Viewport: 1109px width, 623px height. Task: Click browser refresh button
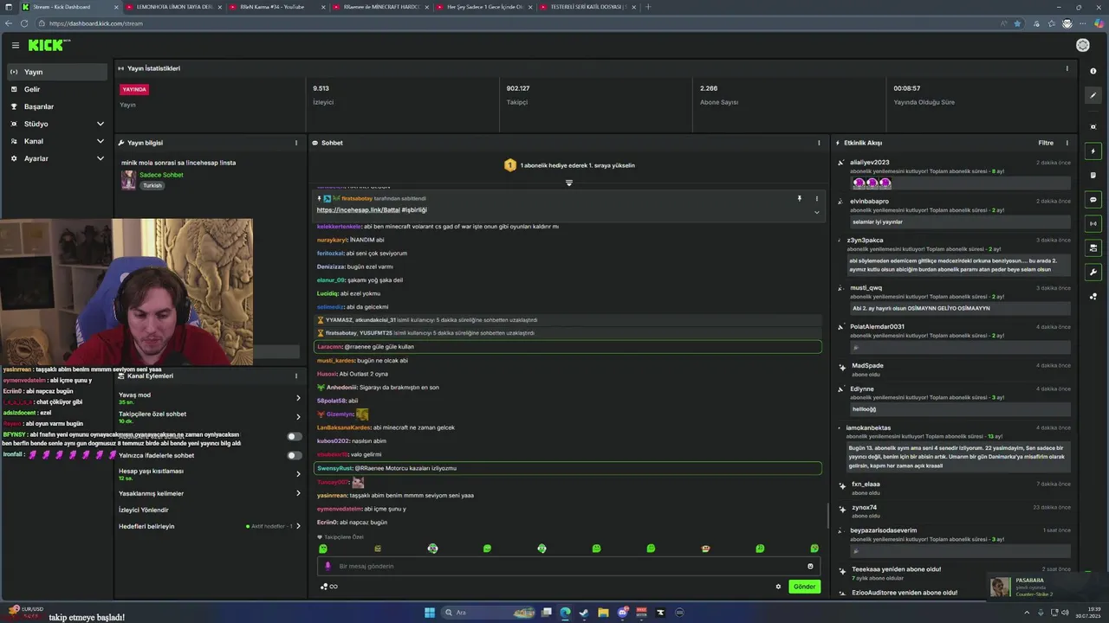coord(24,23)
